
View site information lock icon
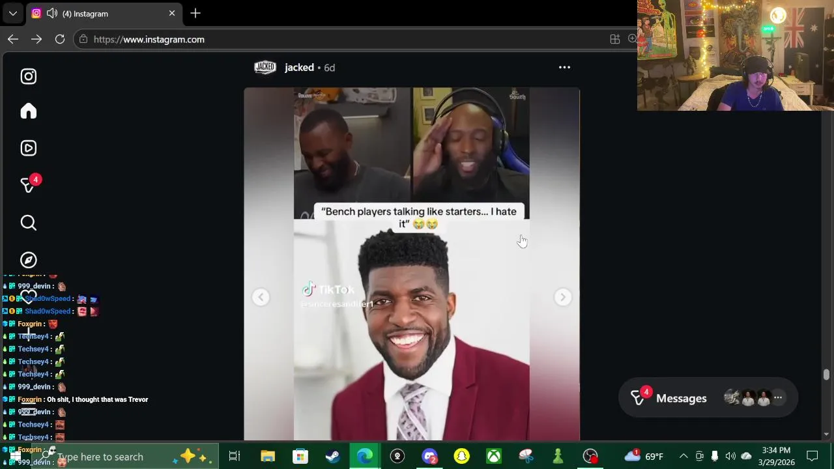coord(82,39)
